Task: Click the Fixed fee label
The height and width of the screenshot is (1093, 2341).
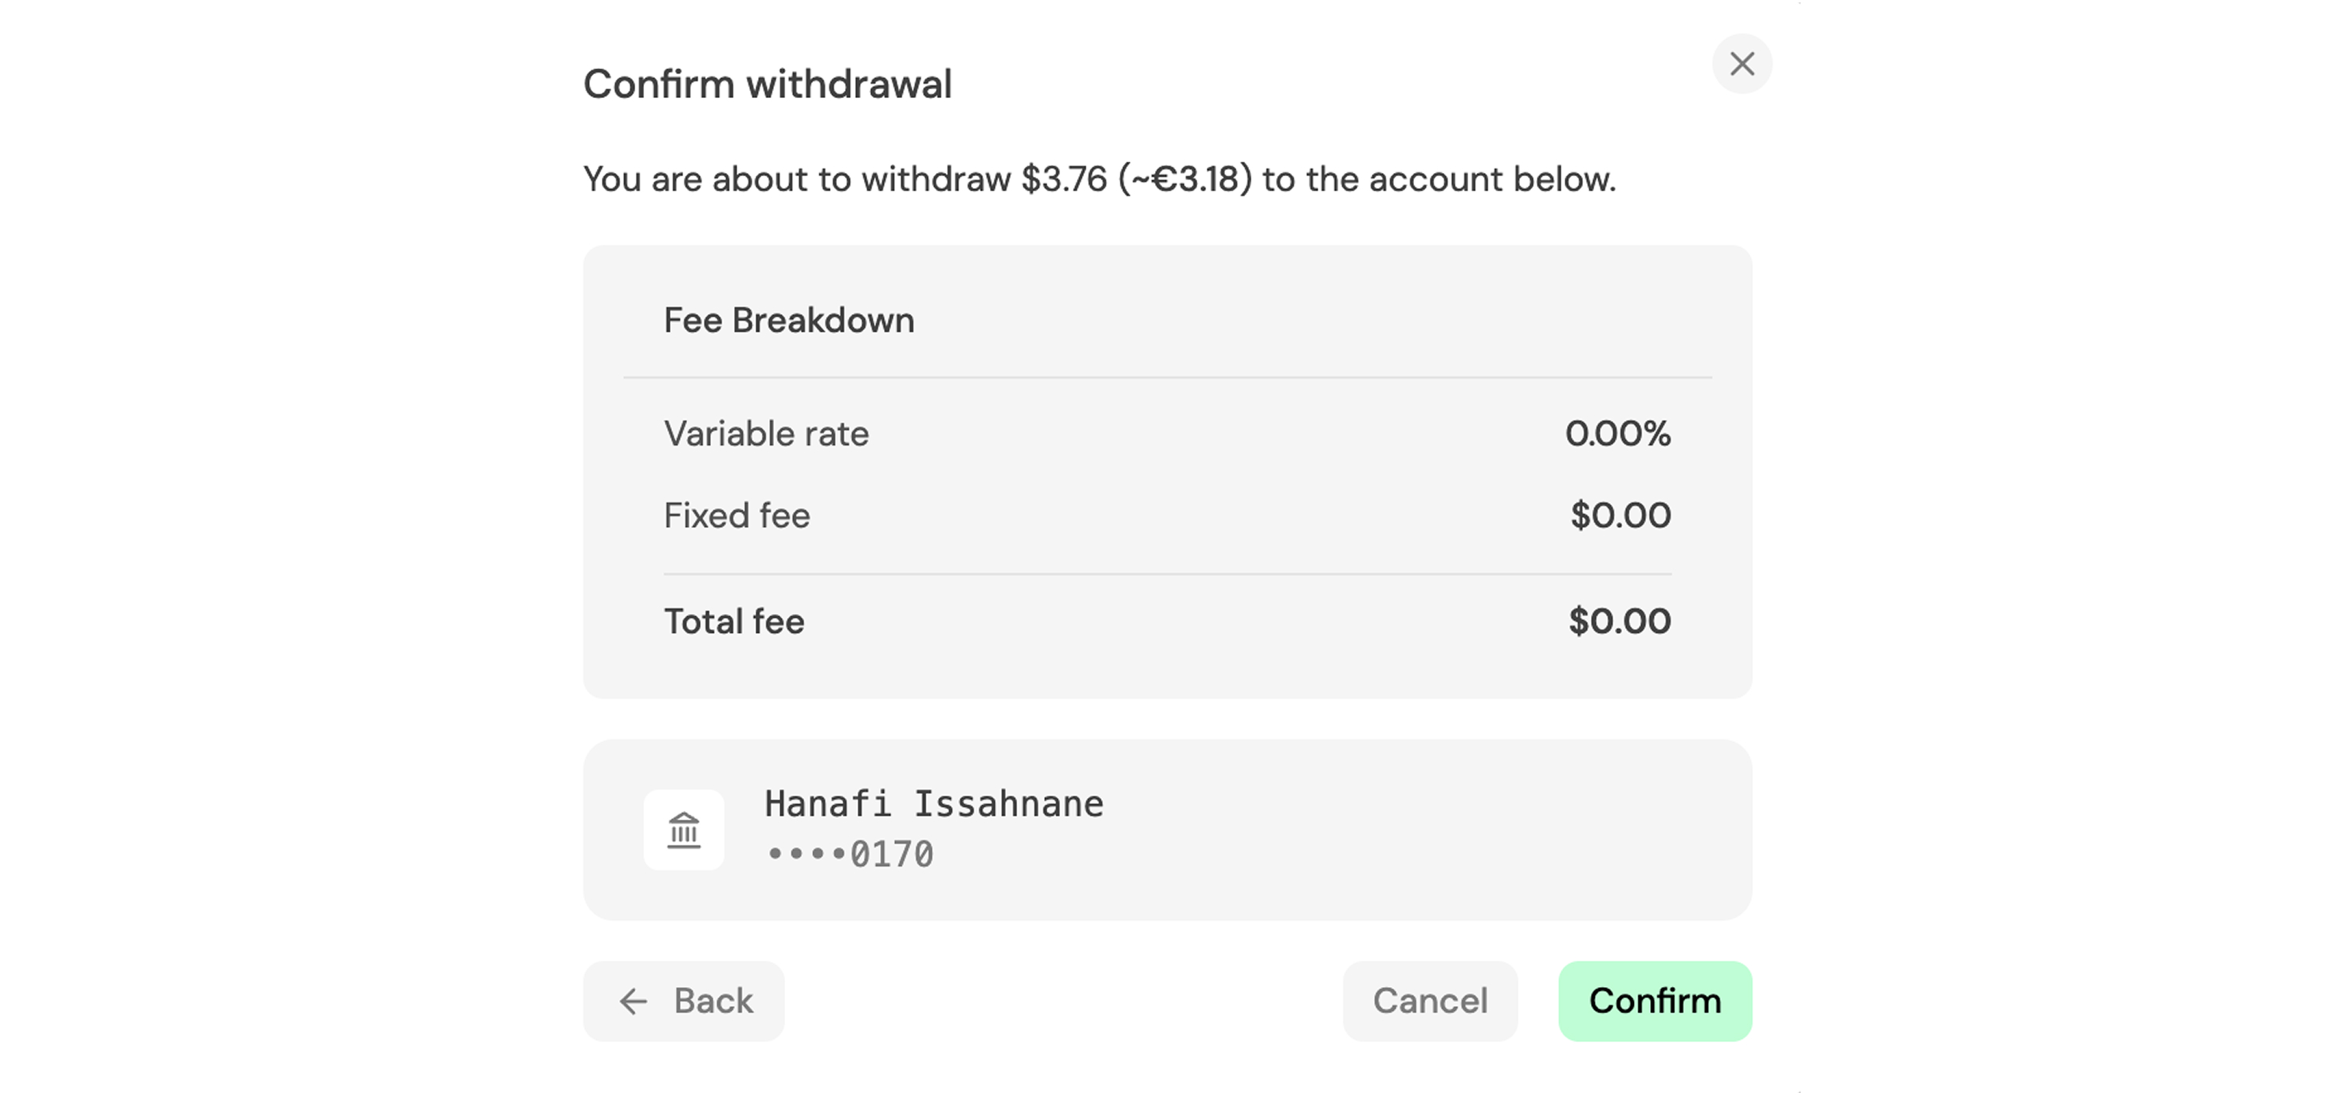Action: tap(736, 516)
